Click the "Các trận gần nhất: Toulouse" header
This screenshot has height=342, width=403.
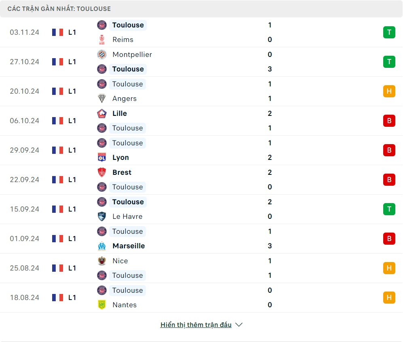pyautogui.click(x=59, y=8)
